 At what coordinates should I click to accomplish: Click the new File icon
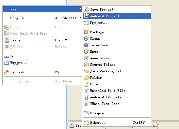87,84
